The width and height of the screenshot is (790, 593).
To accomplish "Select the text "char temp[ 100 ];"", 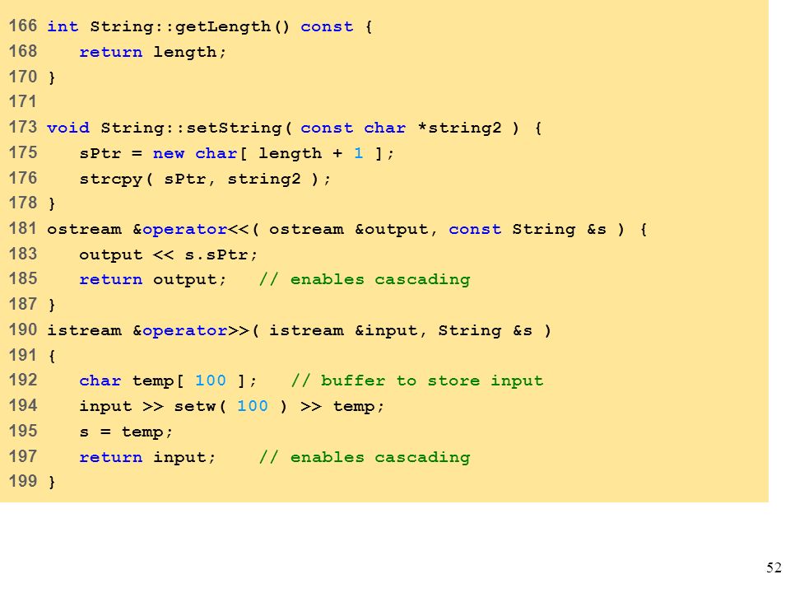I will (x=168, y=381).
